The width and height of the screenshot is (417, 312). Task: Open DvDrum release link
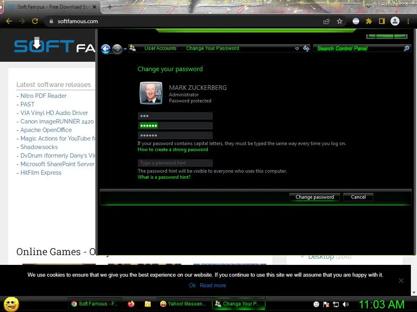point(58,156)
